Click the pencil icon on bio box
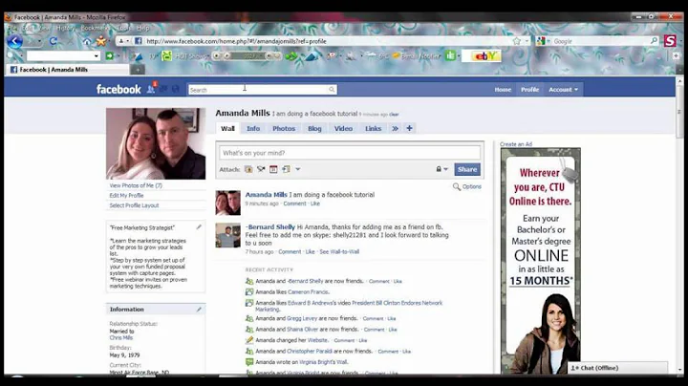The width and height of the screenshot is (688, 386). [199, 227]
